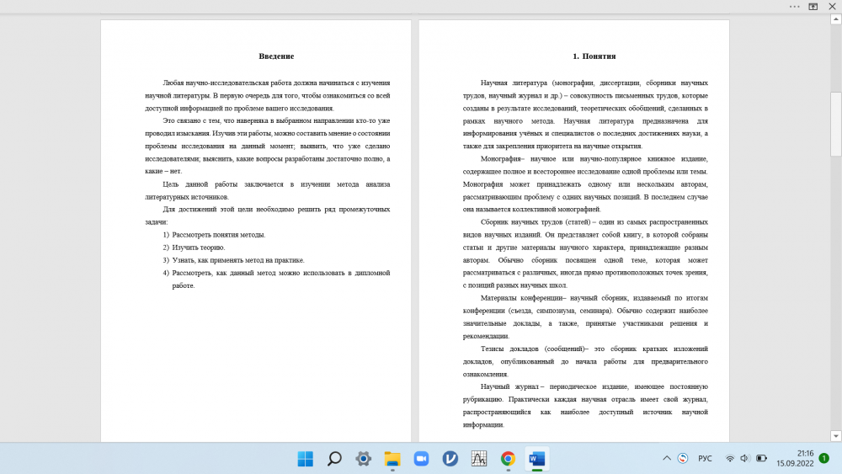Screen dimensions: 842x474
Task: Open ribbon via the three-dots button
Action: [794, 6]
